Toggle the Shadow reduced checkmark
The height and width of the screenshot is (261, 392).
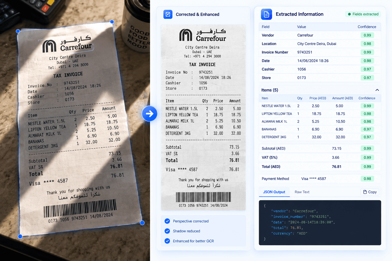[x=167, y=231]
